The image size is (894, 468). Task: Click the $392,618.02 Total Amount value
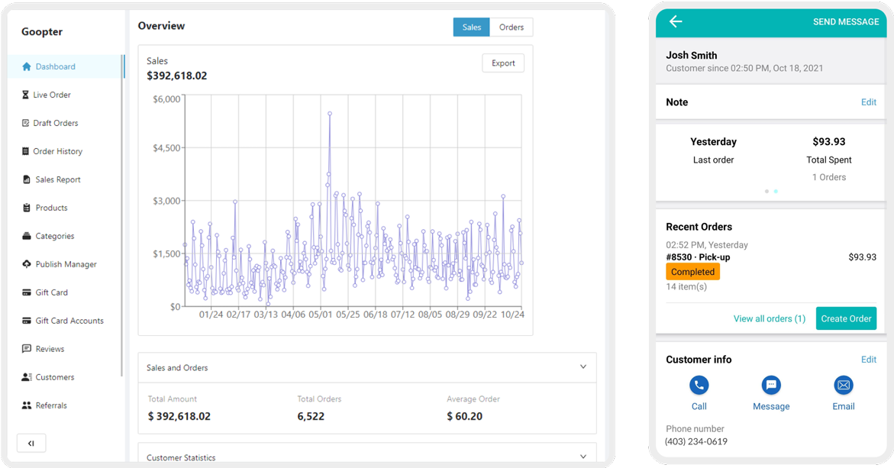pos(179,416)
